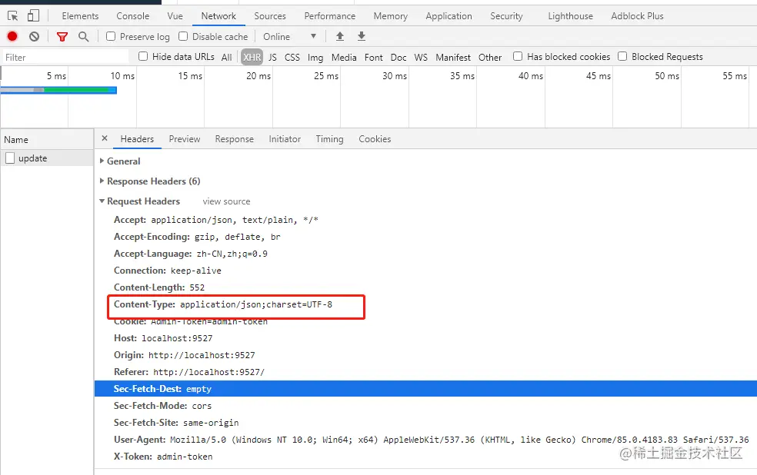Toggle the device toolbar icon
The image size is (757, 475).
(33, 16)
